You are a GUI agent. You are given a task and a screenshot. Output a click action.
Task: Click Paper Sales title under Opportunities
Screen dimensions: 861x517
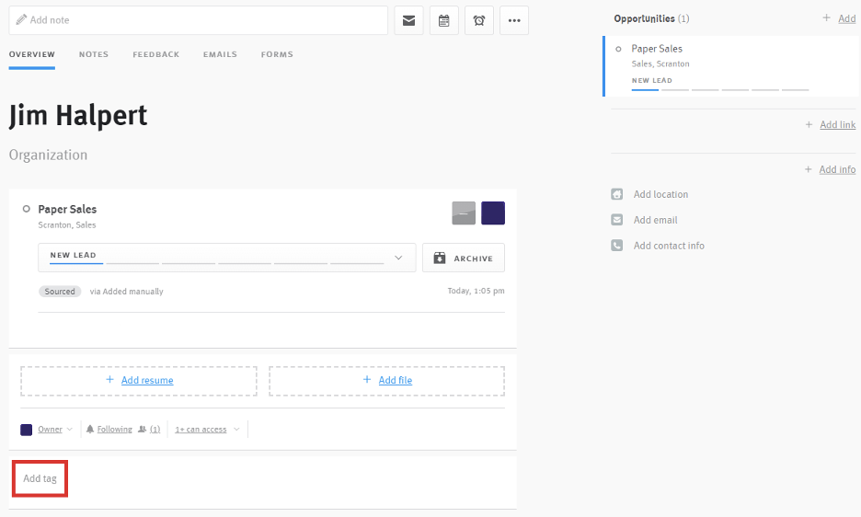657,49
